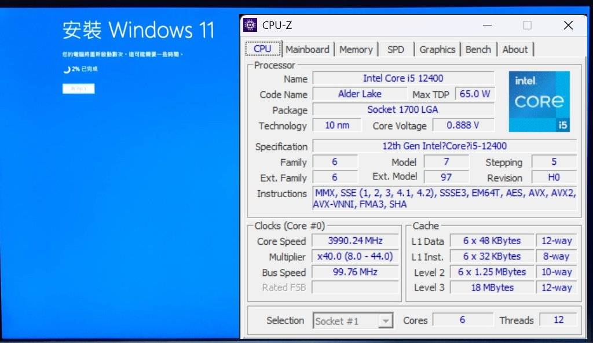Click the Package value Socket 1700 LGA
593x343 pixels.
pos(403,109)
